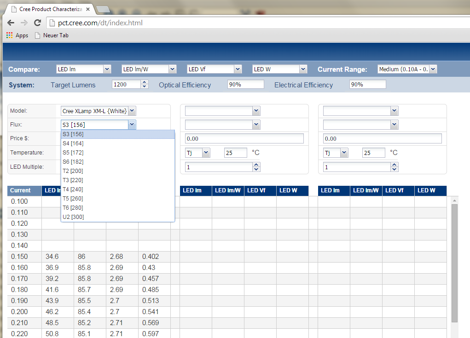Decrease the third panel's LED Multiple

pyautogui.click(x=395, y=169)
